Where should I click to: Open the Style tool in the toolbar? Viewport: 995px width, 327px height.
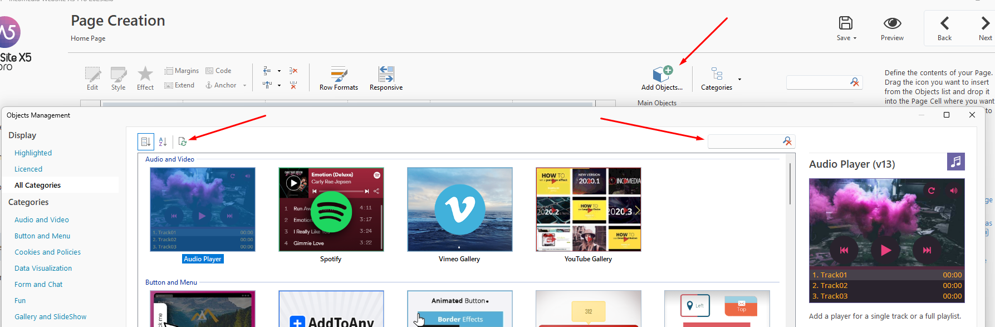coord(118,79)
